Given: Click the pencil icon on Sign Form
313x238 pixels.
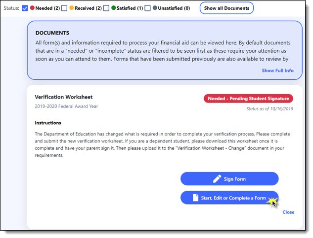Looking at the screenshot, I should click(217, 179).
